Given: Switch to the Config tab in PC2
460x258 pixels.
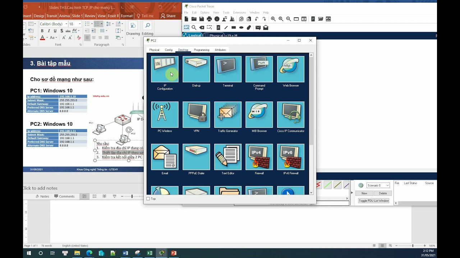Looking at the screenshot, I should [x=169, y=50].
